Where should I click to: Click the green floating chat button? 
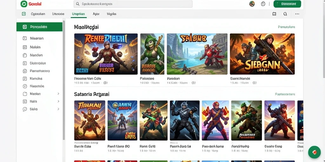point(315,152)
